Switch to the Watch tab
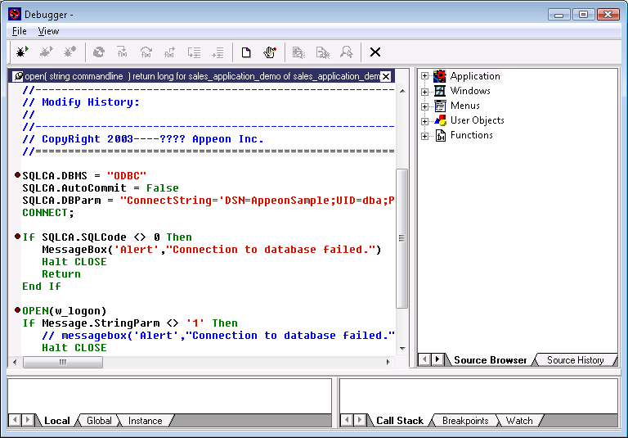Viewport: 628px width, 438px height. [x=519, y=420]
